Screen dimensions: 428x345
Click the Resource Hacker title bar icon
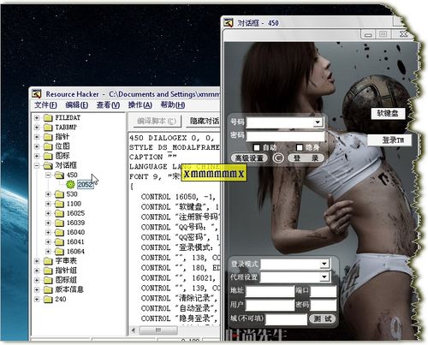tap(37, 94)
